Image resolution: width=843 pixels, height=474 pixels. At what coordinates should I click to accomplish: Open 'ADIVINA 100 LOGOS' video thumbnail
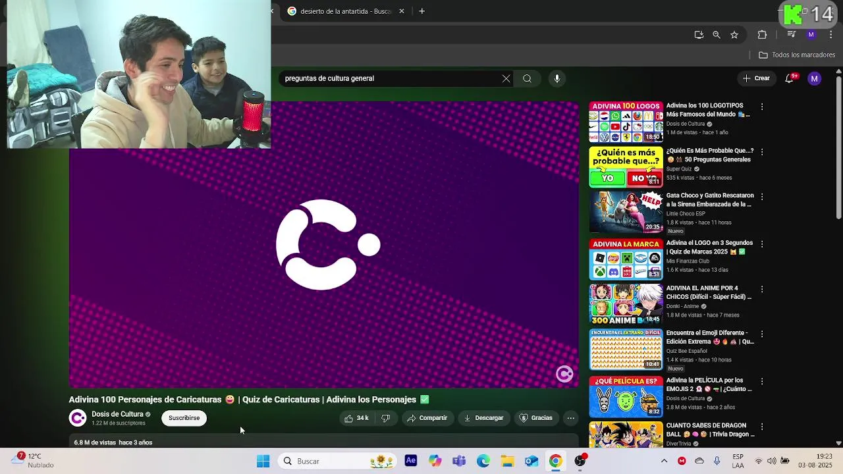click(x=626, y=122)
